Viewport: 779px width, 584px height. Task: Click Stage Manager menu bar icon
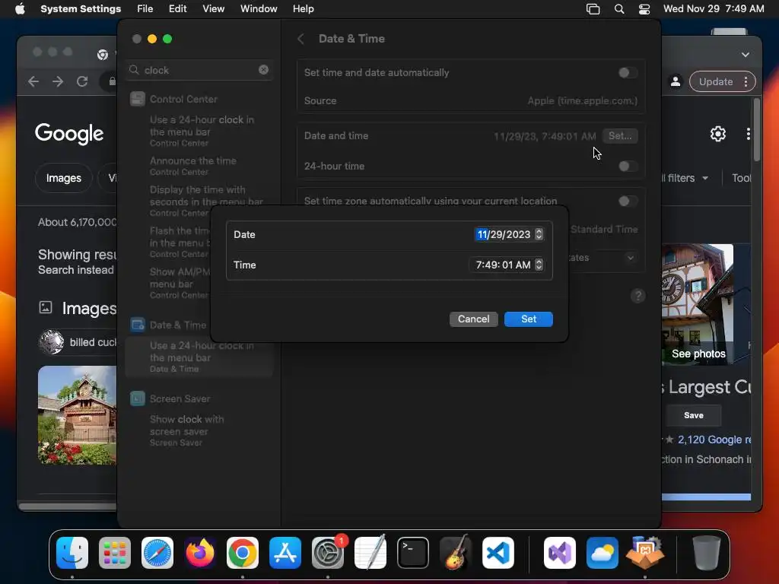click(x=593, y=9)
